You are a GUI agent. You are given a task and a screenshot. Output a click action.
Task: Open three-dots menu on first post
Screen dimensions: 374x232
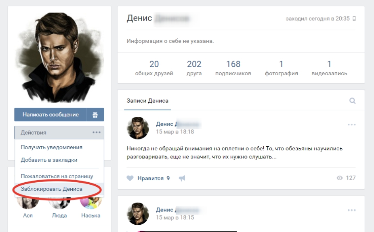point(351,124)
